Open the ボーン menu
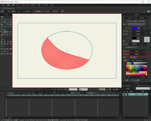This screenshot has height=121, width=151. (x=18, y=5)
